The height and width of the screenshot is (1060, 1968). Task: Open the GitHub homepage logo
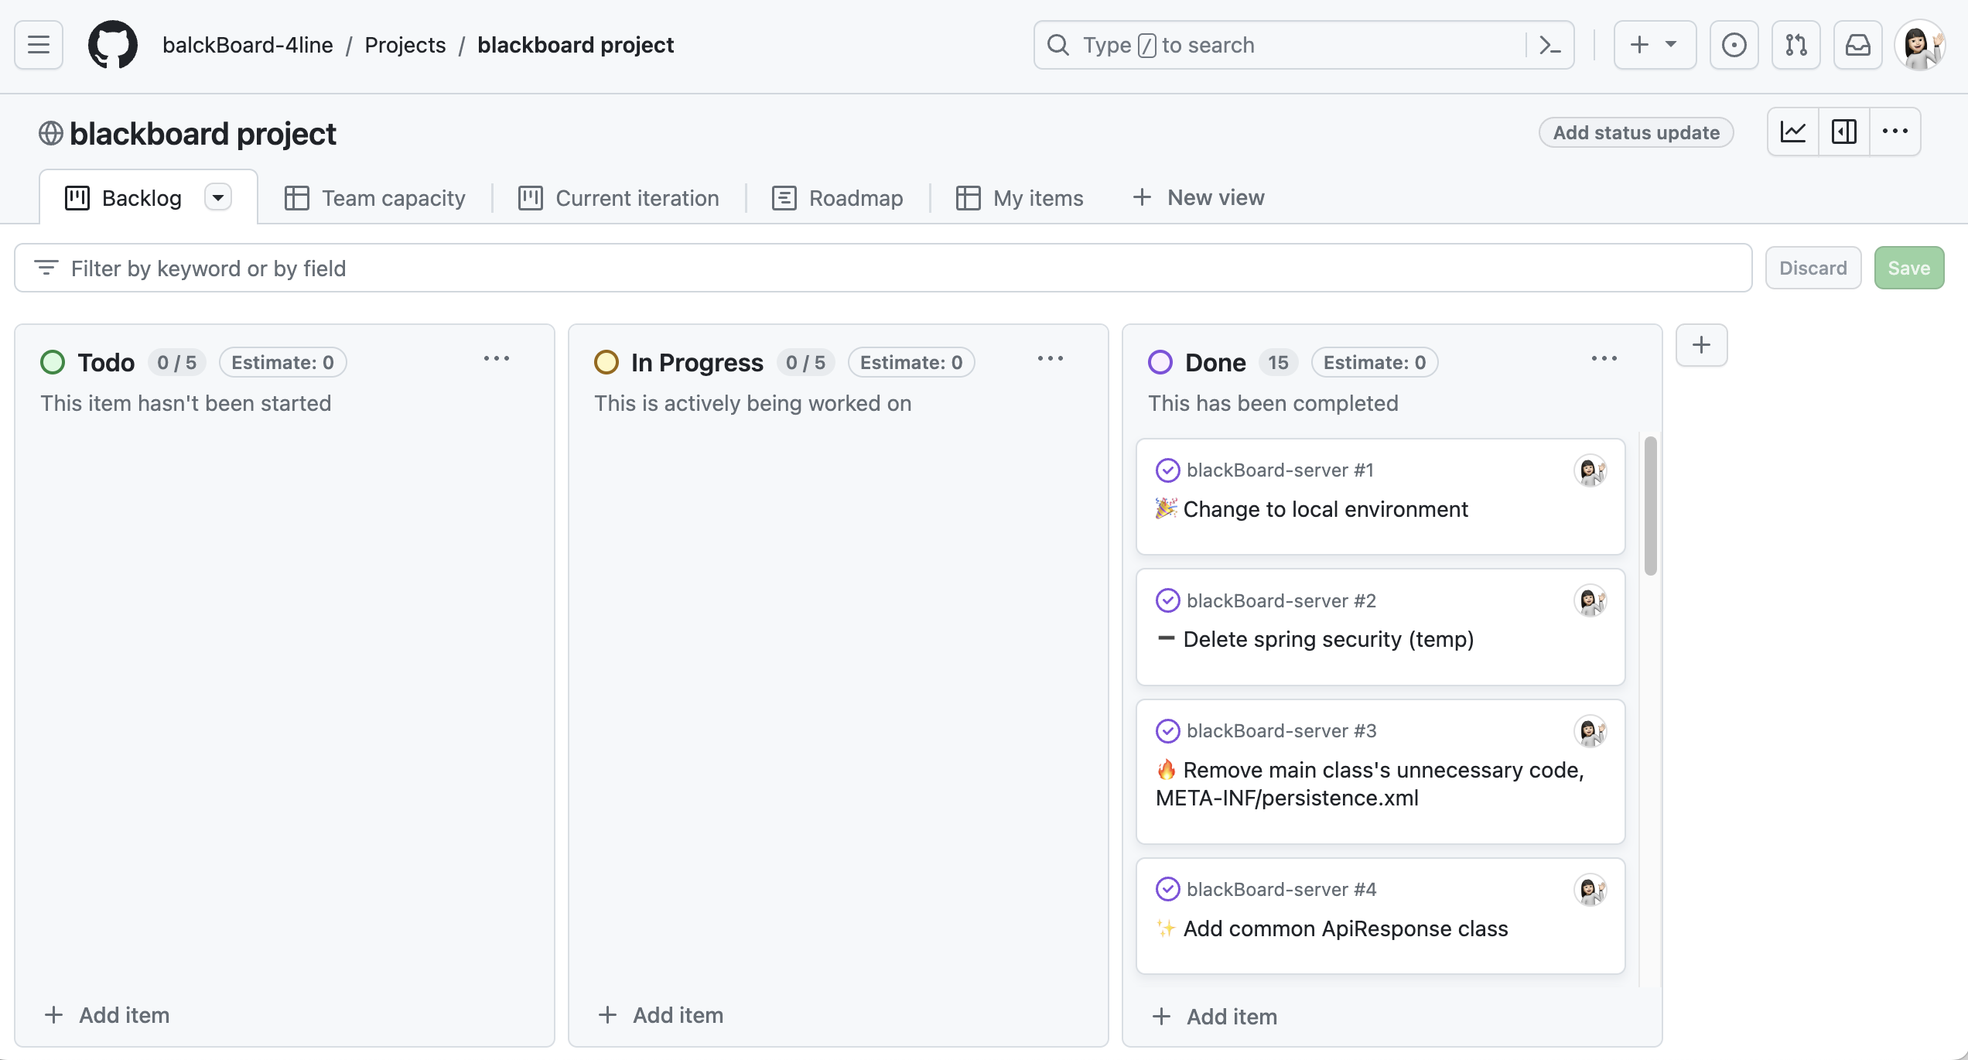(113, 45)
